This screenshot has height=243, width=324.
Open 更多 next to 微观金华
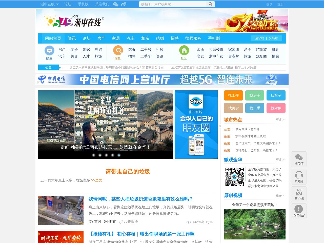point(281,160)
